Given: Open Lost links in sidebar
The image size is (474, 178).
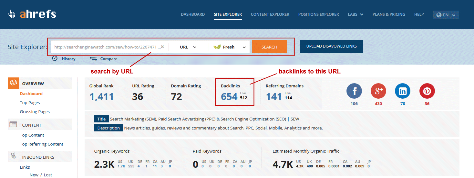Looking at the screenshot, I should [48, 175].
